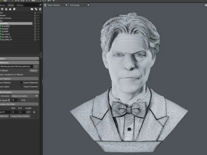Click the Import From Model button
Viewport: 207px width, 155px height.
(x=20, y=116)
